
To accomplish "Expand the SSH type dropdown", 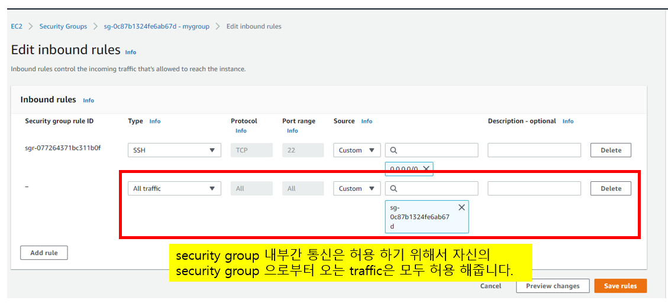I will (174, 150).
